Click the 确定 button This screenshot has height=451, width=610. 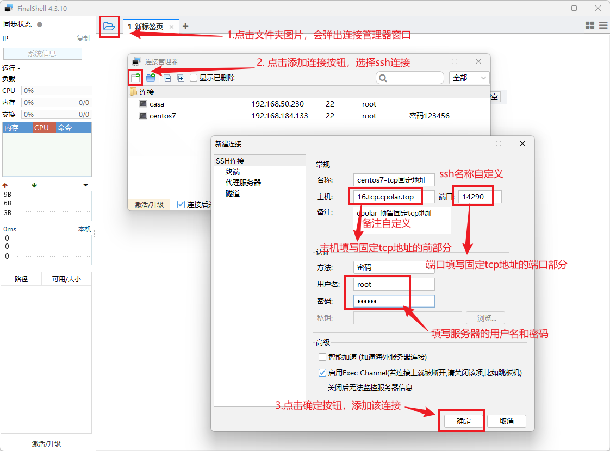click(x=463, y=421)
